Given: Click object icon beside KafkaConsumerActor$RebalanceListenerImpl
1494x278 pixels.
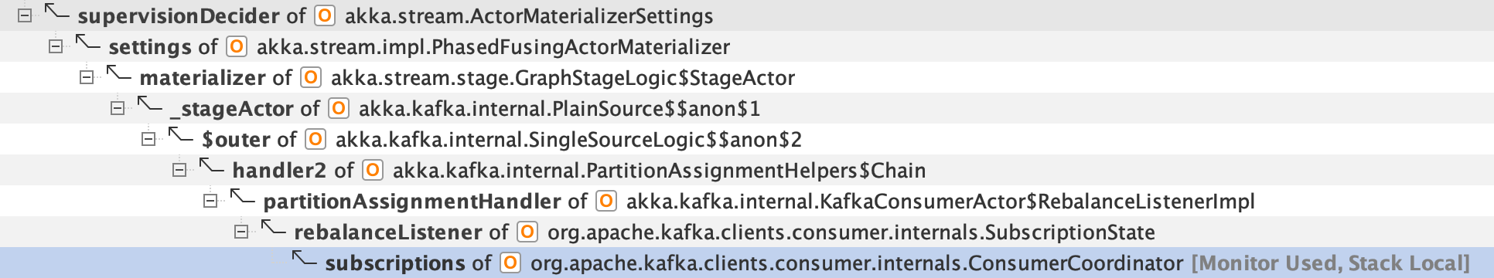Looking at the screenshot, I should (606, 201).
